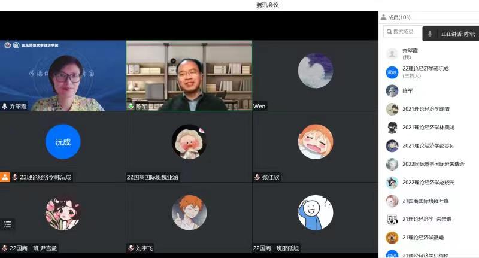Click the orange-haired avatar of 刘宇飞
The height and width of the screenshot is (258, 479).
[189, 213]
